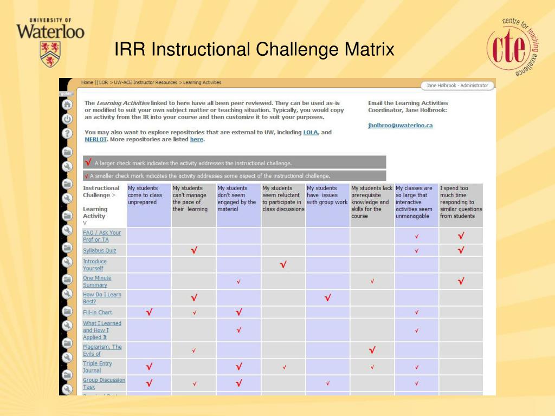Image resolution: width=555 pixels, height=416 pixels.
Task: Select the Learning Activities breadcrumb
Action: click(x=202, y=82)
